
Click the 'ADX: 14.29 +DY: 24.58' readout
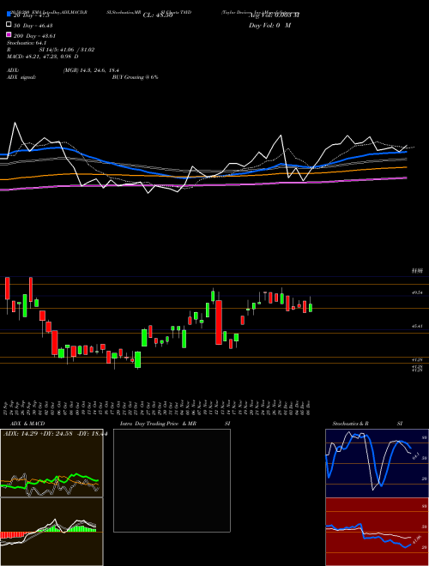point(39,434)
